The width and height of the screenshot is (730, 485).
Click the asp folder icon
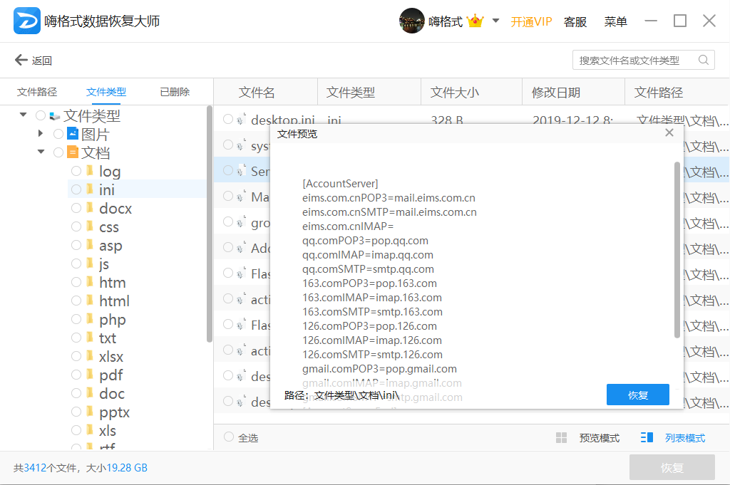click(90, 245)
